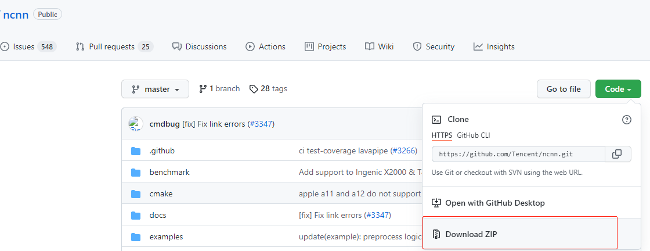
Task: Click the Go to file button
Action: coord(564,89)
